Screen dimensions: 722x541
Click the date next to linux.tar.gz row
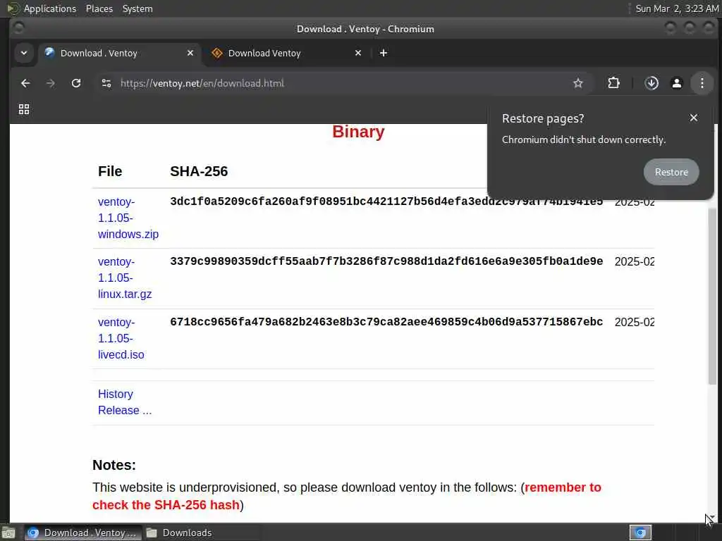634,261
